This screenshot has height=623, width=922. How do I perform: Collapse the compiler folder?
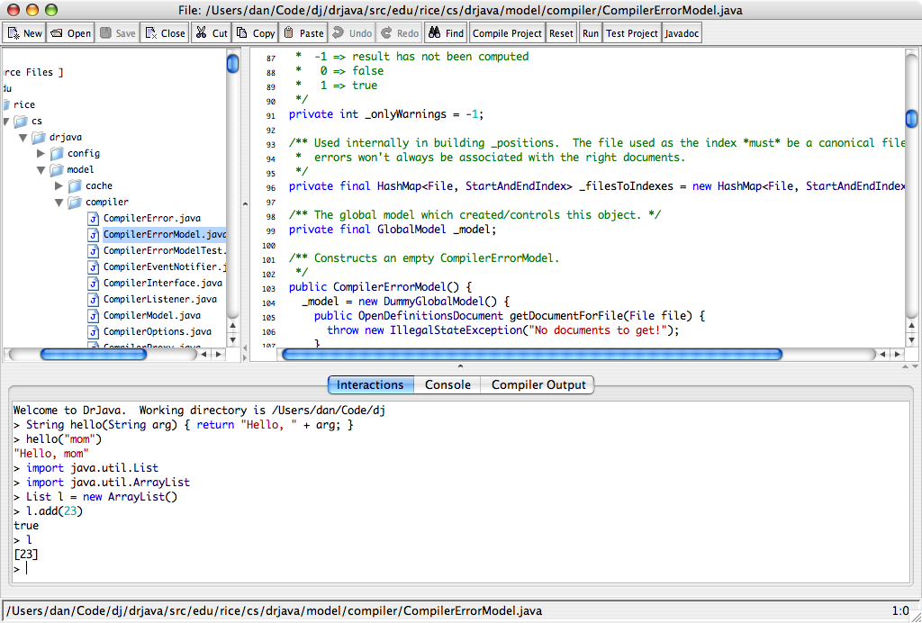pos(59,203)
